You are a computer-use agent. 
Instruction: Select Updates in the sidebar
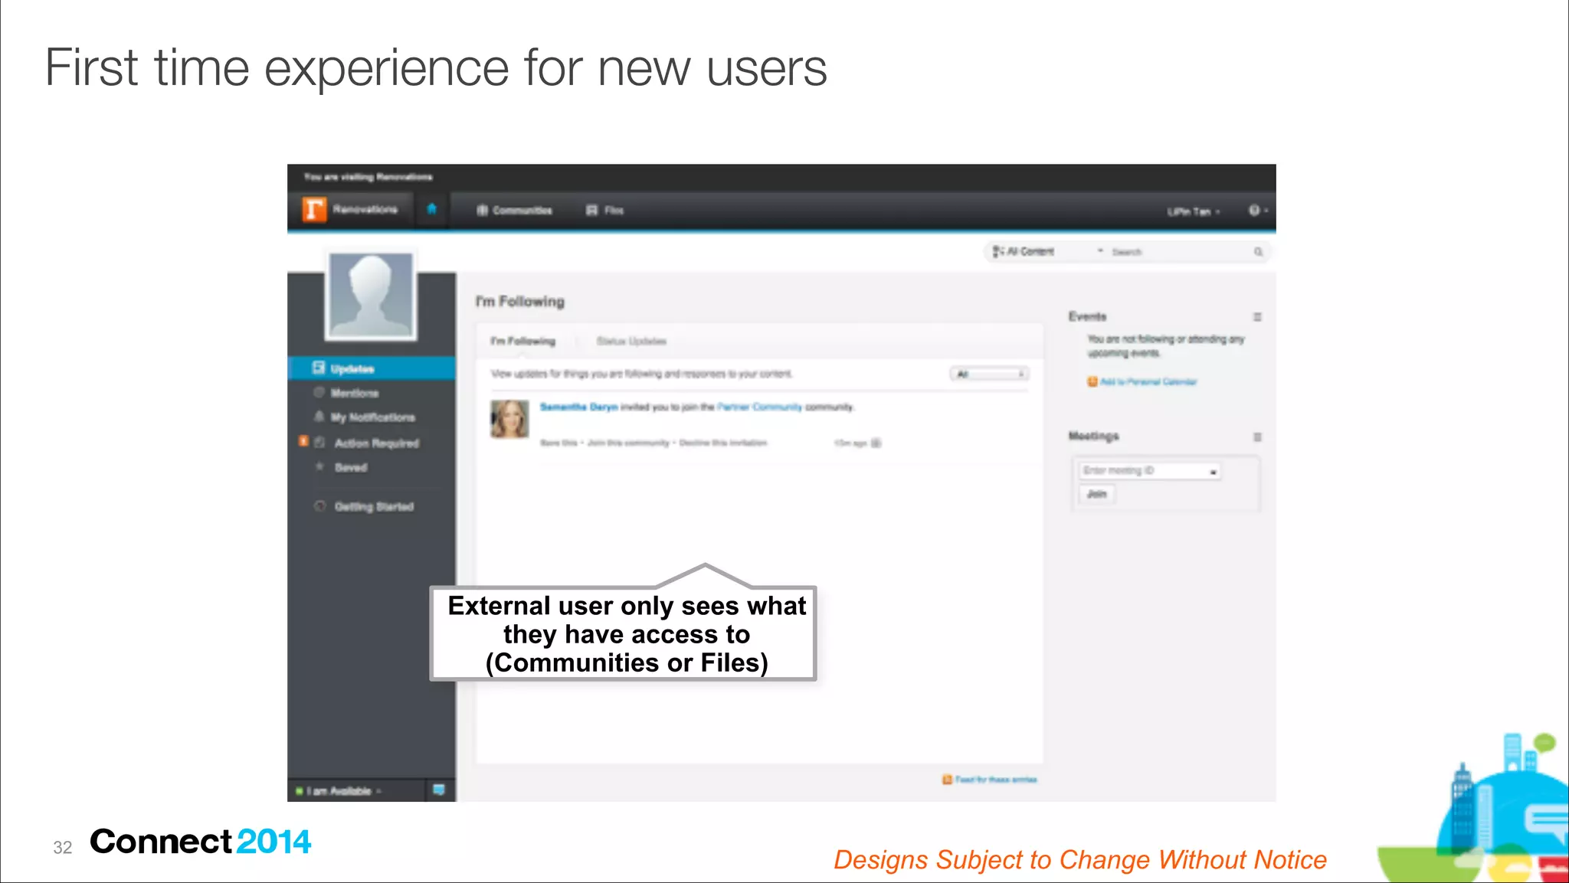click(x=372, y=368)
